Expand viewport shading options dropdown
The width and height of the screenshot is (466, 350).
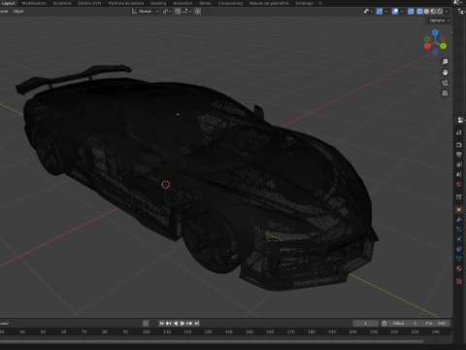coord(447,12)
